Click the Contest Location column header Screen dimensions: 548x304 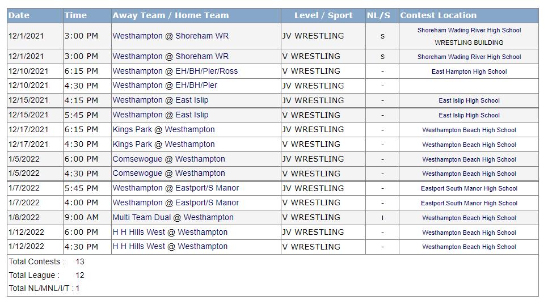[x=439, y=15]
